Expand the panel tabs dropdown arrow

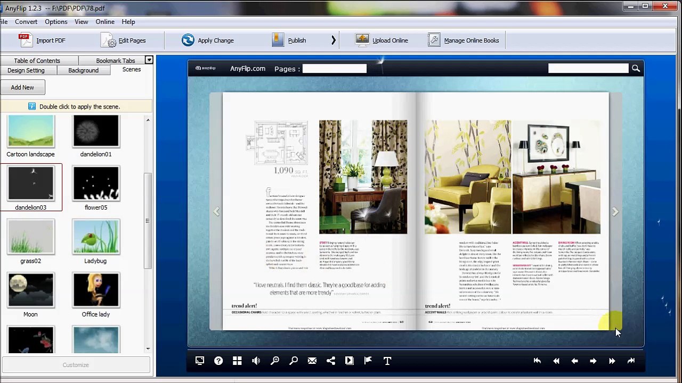149,60
